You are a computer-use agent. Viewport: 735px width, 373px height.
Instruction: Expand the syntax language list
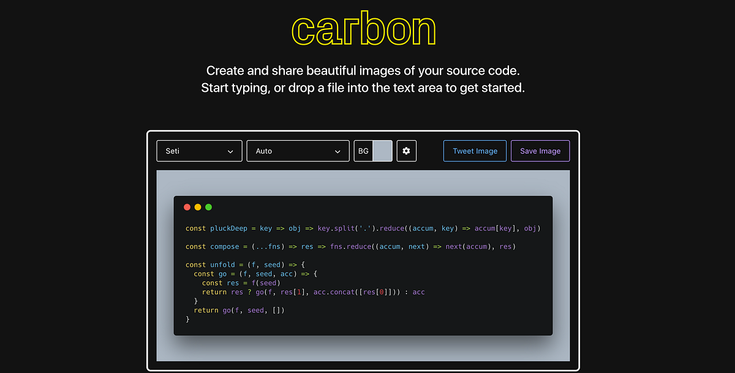click(x=298, y=151)
